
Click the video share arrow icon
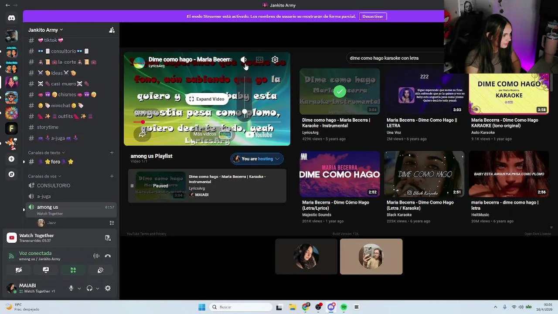(142, 134)
